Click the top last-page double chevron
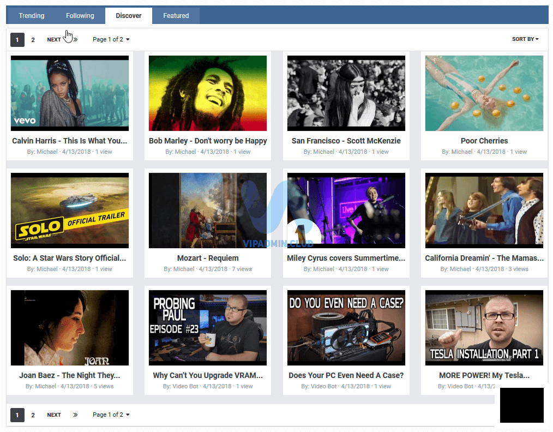The width and height of the screenshot is (553, 432). click(75, 39)
